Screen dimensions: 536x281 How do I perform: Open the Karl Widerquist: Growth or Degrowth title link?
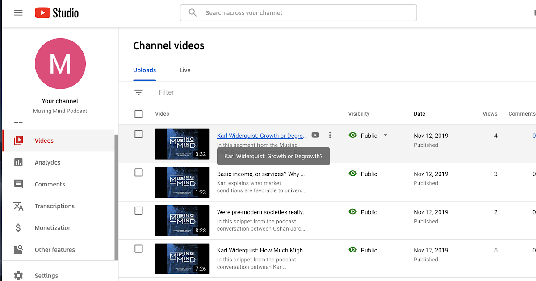(x=262, y=136)
